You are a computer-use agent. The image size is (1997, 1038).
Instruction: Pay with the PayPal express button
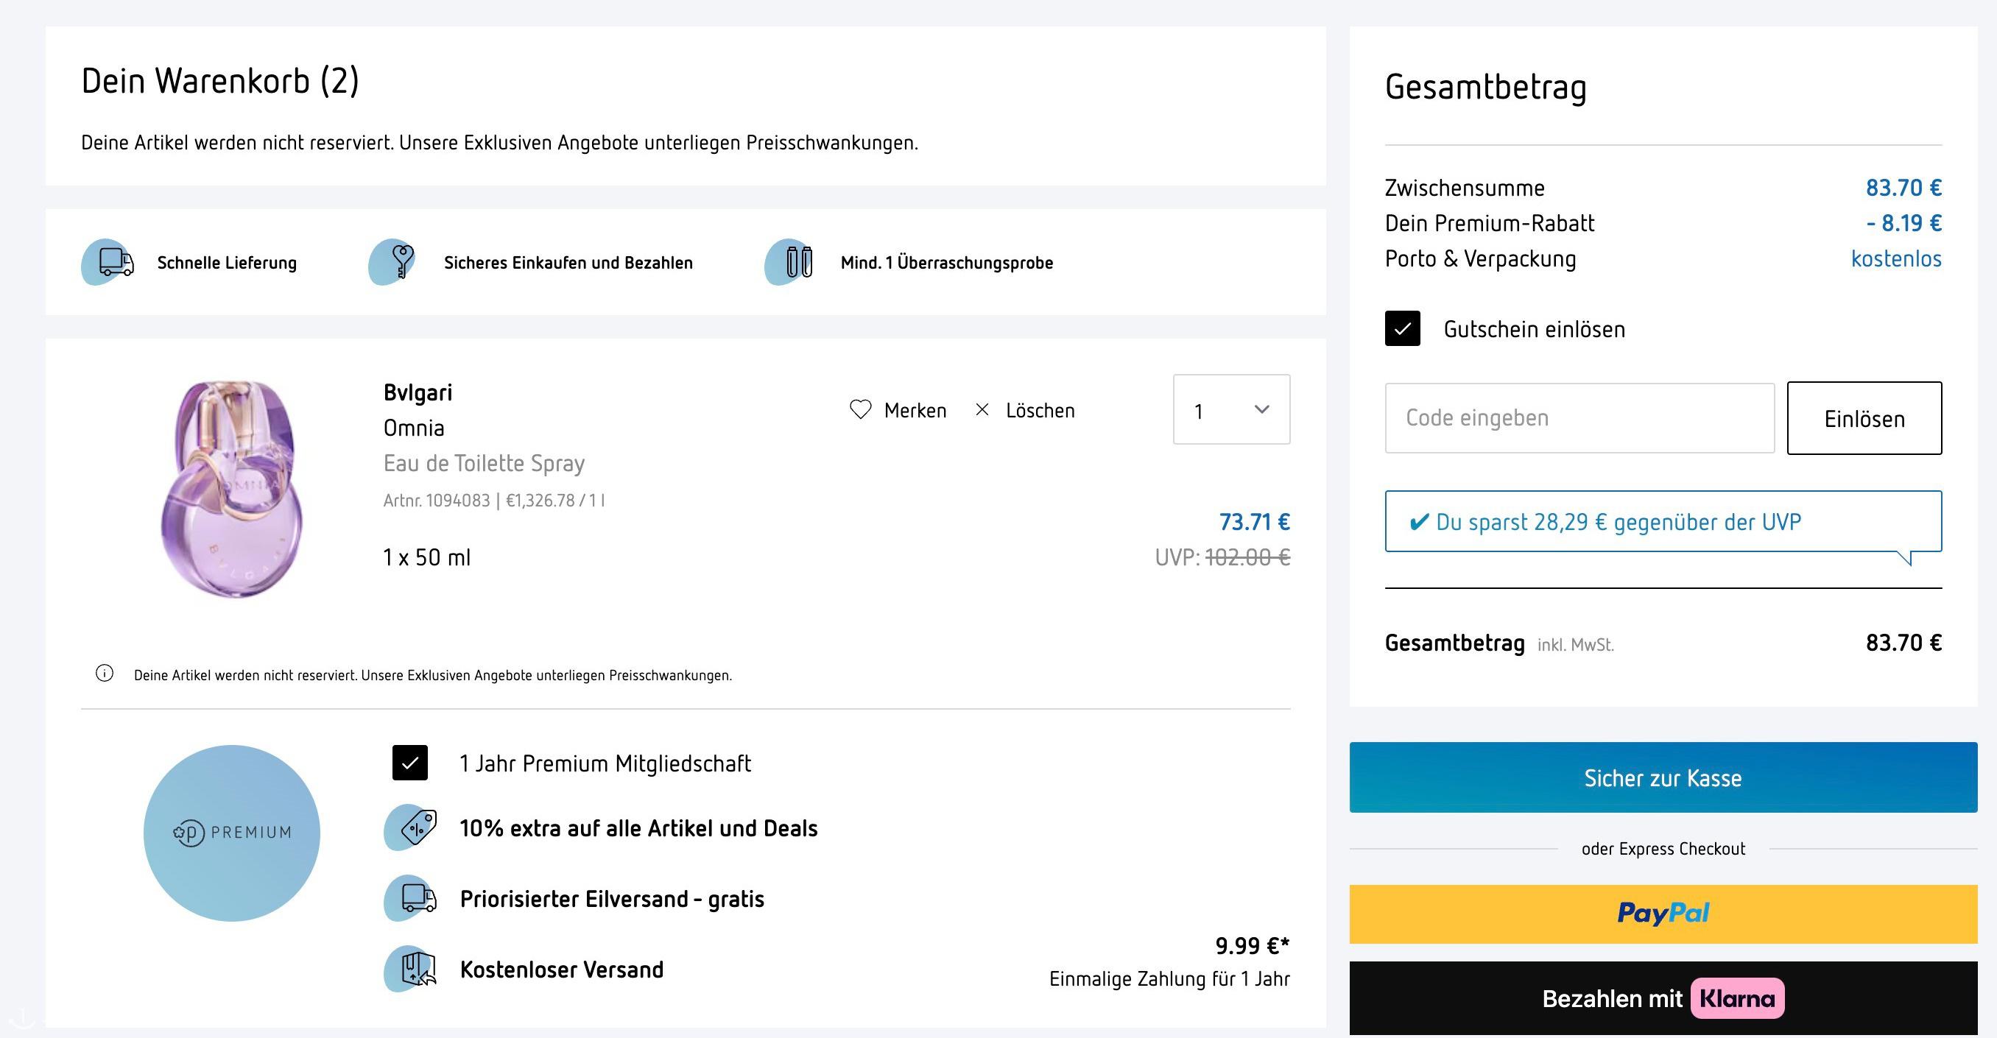[1663, 914]
